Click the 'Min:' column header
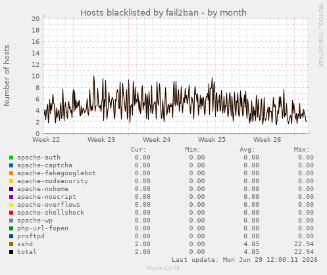Screen dimensions: 327x275 [193, 150]
